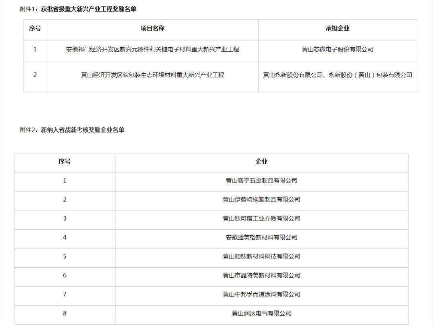433x325 pixels.
Task: Select the heading '获批省级重大新兴产业工程奖励名单'
Action: (x=89, y=9)
